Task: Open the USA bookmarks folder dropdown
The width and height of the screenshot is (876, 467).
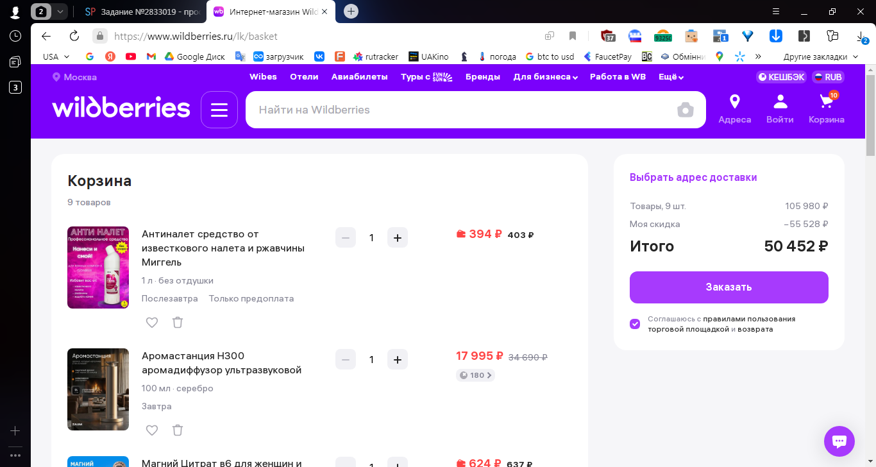Action: click(x=56, y=56)
